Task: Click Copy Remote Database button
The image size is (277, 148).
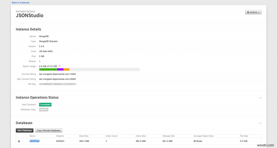Action: click(x=49, y=130)
